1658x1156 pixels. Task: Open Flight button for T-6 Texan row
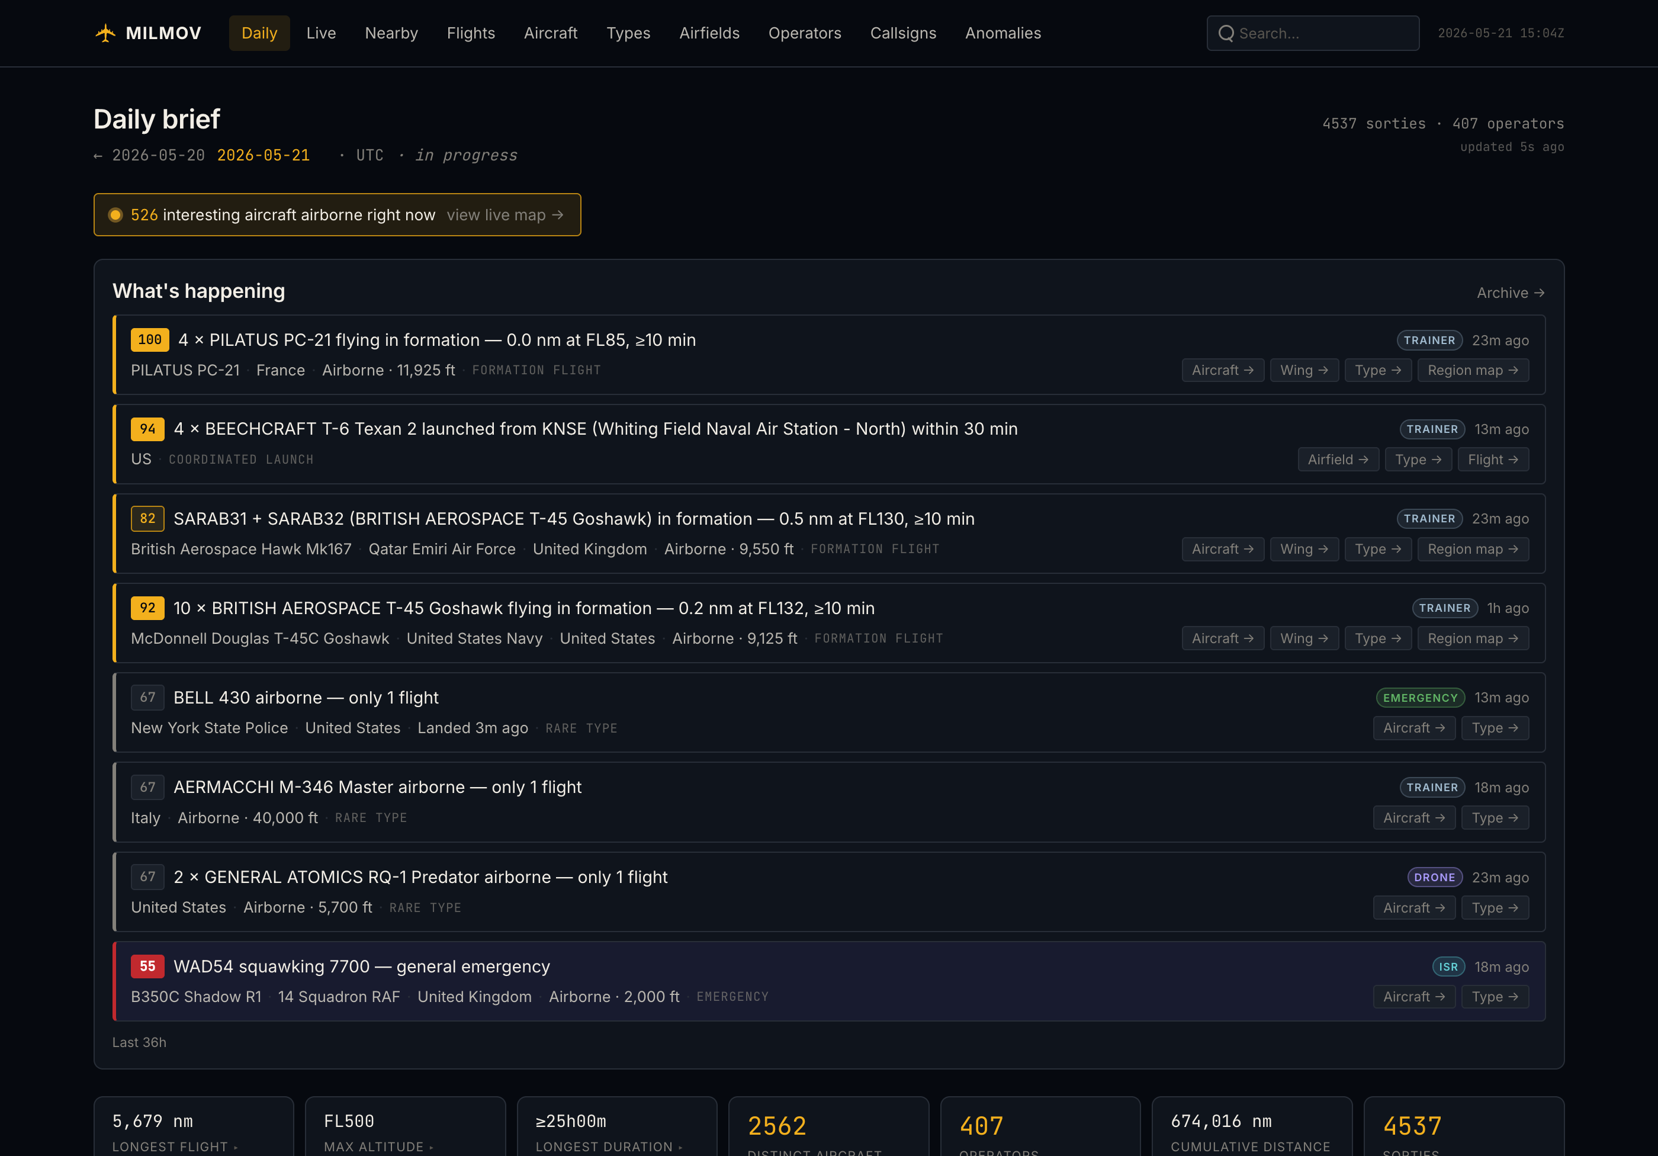coord(1493,460)
